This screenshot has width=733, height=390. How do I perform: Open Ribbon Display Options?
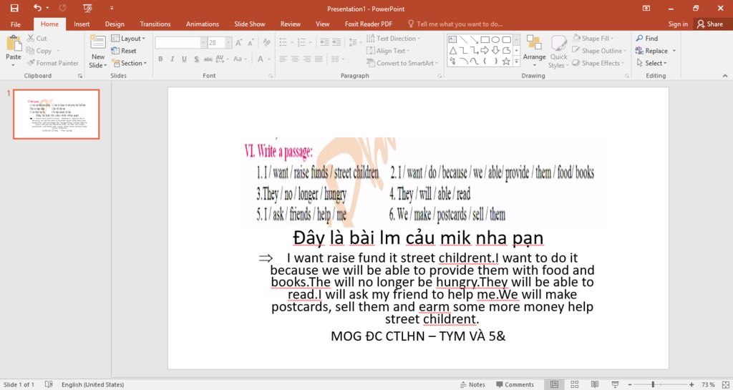(646, 9)
